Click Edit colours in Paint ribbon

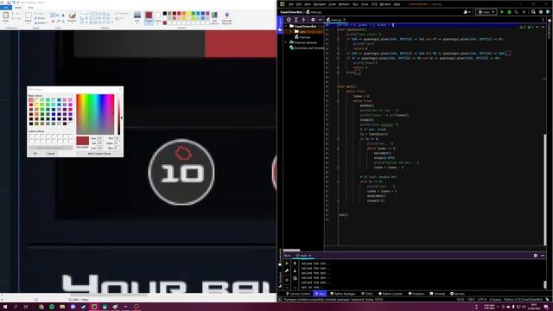[x=214, y=17]
